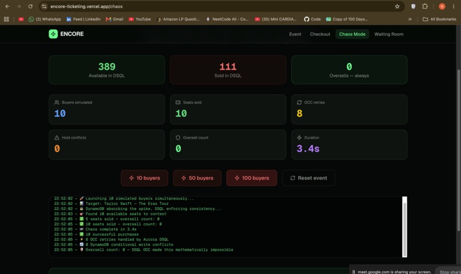Screen dimensions: 461x274
Task: Expand hidden bookmarks chevron
Action: tap(410, 19)
